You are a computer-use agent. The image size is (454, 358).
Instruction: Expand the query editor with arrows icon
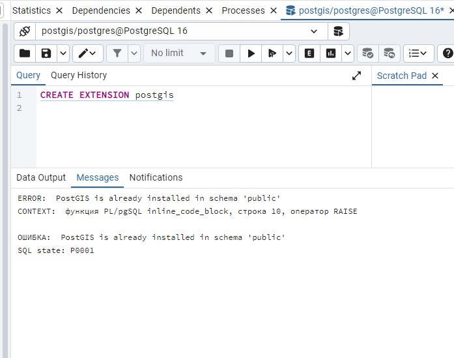click(356, 76)
